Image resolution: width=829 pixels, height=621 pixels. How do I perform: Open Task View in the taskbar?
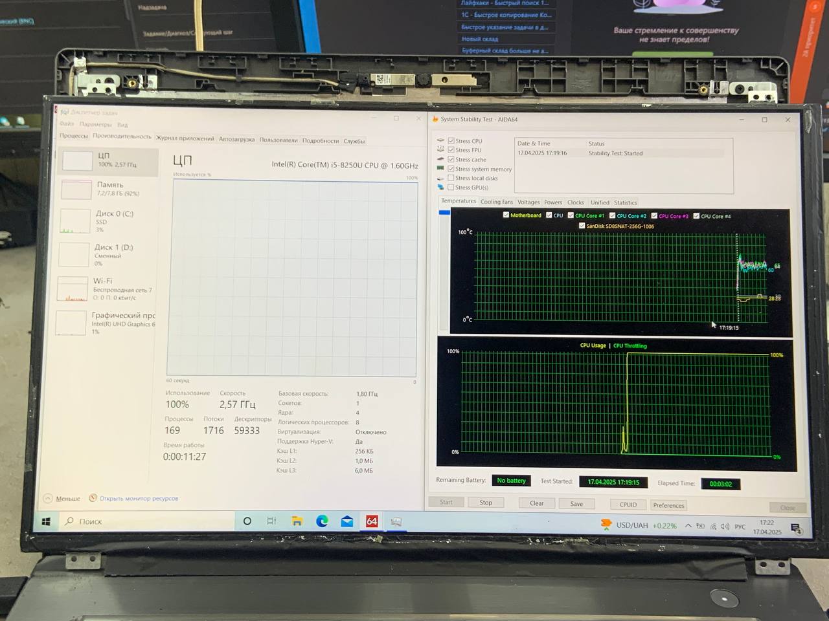271,521
